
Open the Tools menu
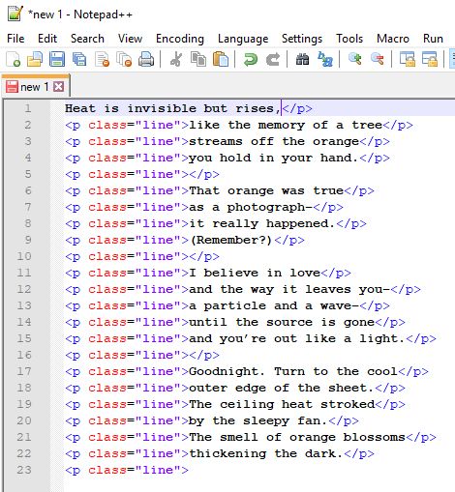tap(349, 39)
